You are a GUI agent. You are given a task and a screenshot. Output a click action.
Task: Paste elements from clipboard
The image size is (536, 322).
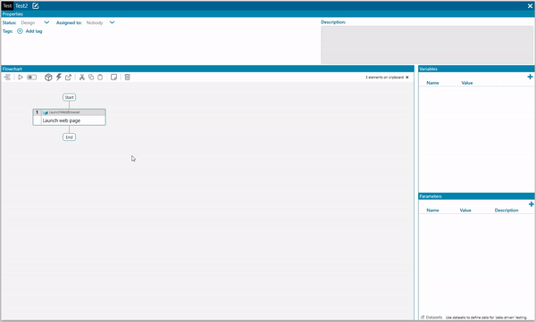pyautogui.click(x=100, y=78)
